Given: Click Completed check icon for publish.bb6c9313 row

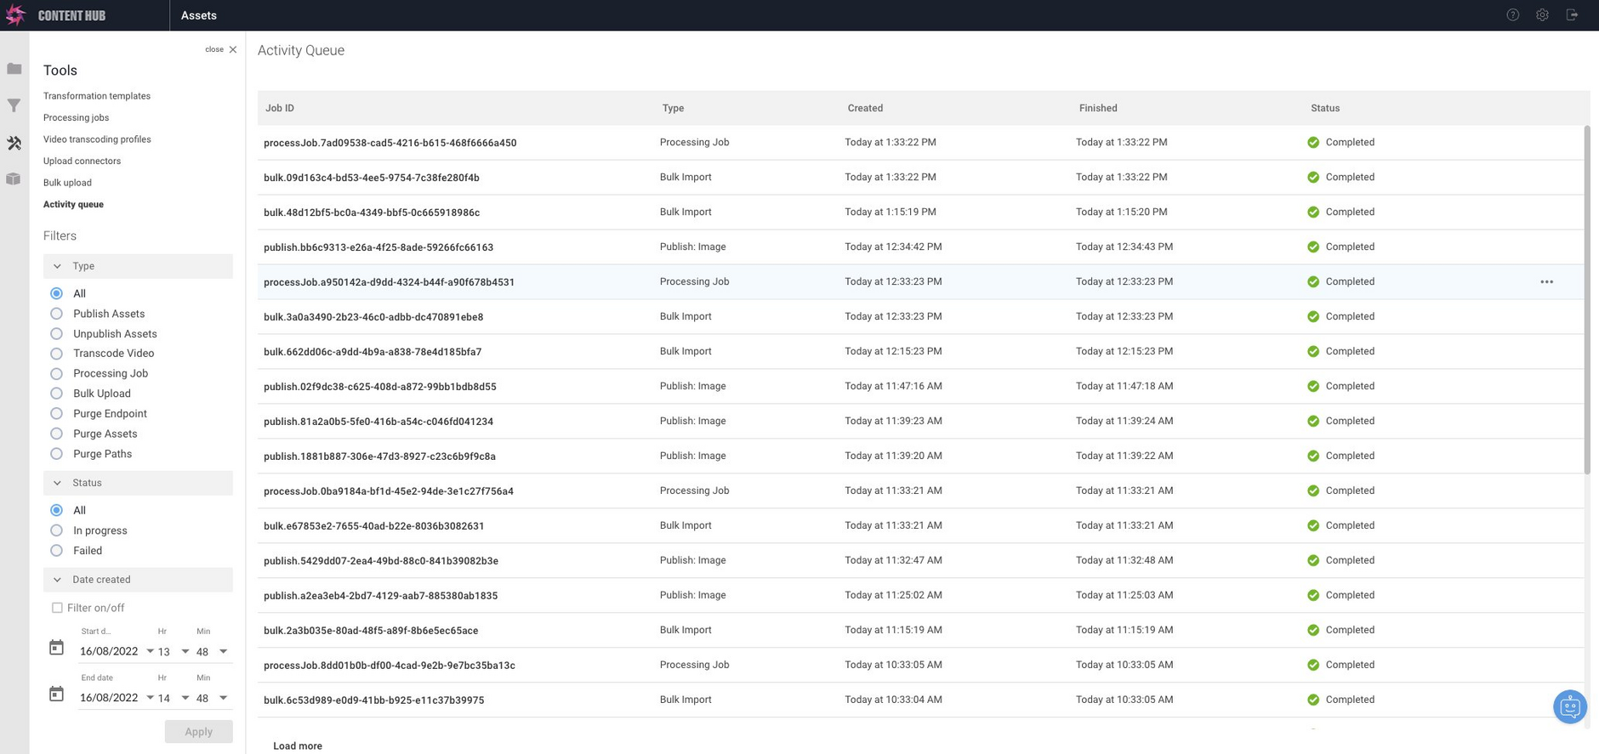Looking at the screenshot, I should [x=1313, y=247].
